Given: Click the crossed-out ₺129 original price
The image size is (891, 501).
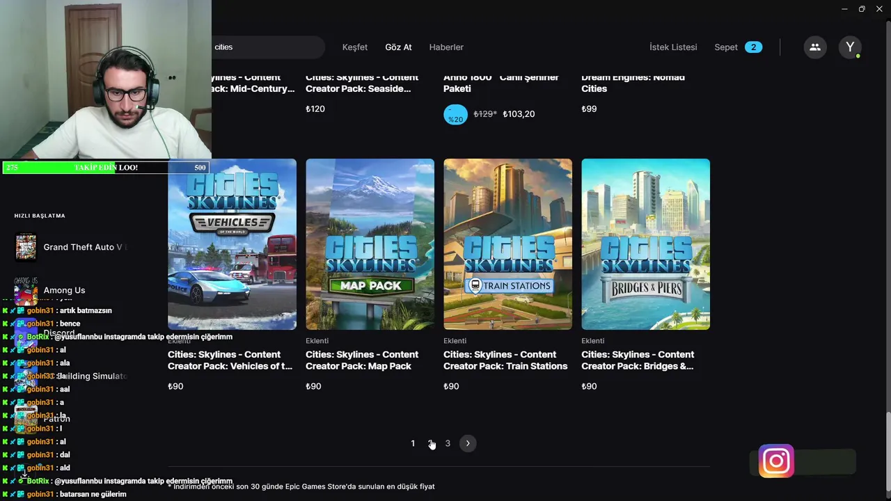Looking at the screenshot, I should pyautogui.click(x=485, y=114).
